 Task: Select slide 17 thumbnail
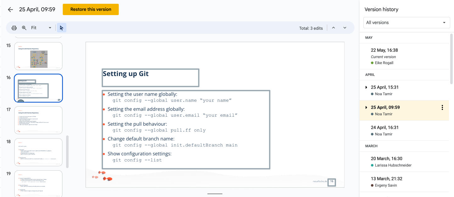pyautogui.click(x=38, y=120)
